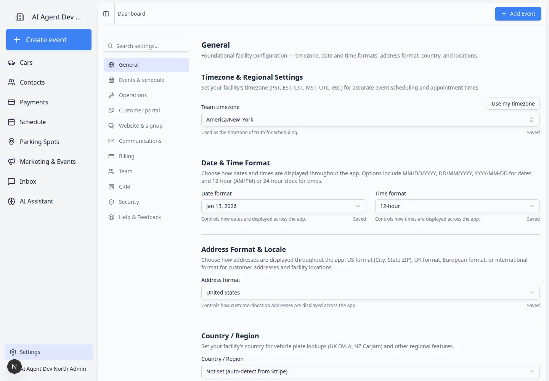Click the calendar icon for Events & schedule
The width and height of the screenshot is (549, 381).
[111, 80]
